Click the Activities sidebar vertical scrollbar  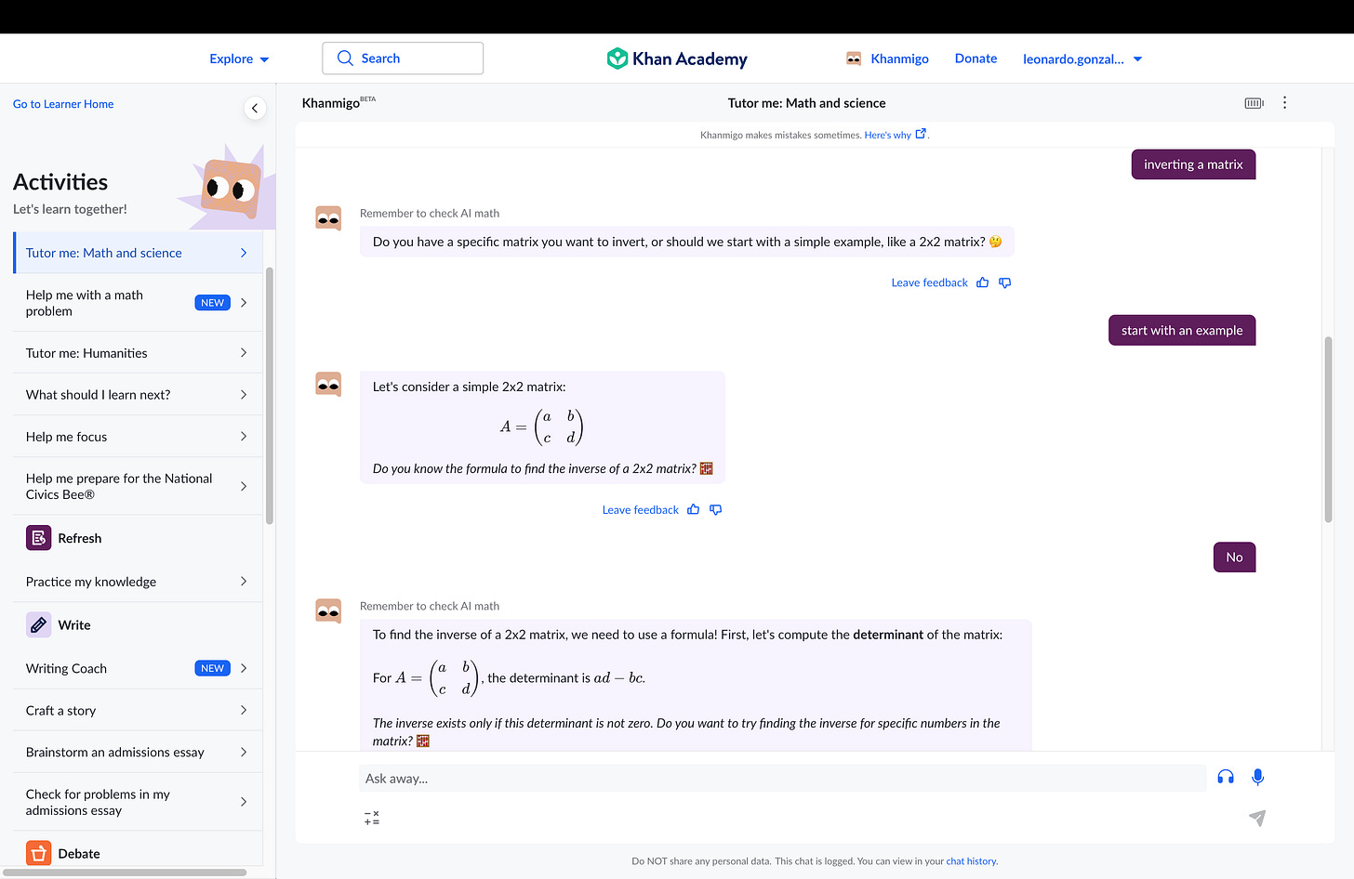(270, 397)
